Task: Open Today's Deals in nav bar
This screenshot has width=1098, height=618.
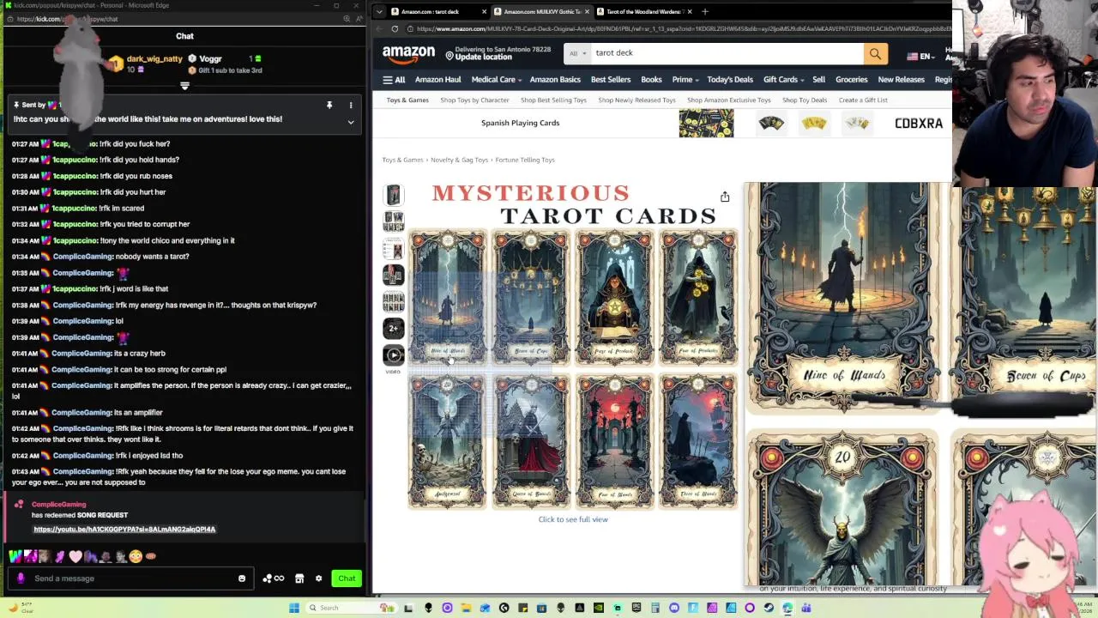Action: click(730, 80)
